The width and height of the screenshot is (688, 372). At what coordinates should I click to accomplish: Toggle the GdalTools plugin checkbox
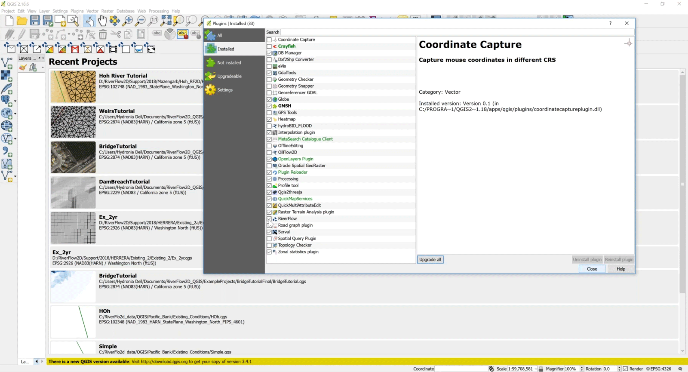pos(269,73)
